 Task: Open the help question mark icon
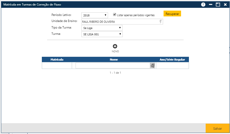[203, 5]
